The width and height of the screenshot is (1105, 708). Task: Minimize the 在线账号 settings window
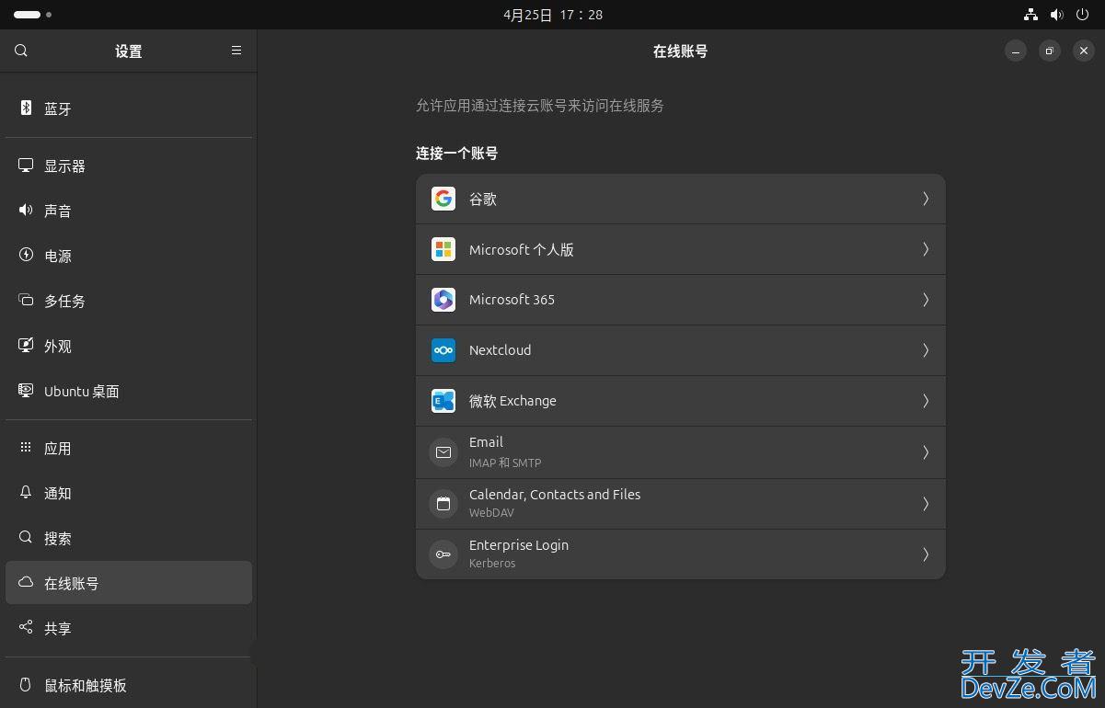coord(1016,51)
